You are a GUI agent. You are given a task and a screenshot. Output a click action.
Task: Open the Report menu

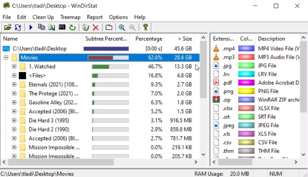coord(95,17)
